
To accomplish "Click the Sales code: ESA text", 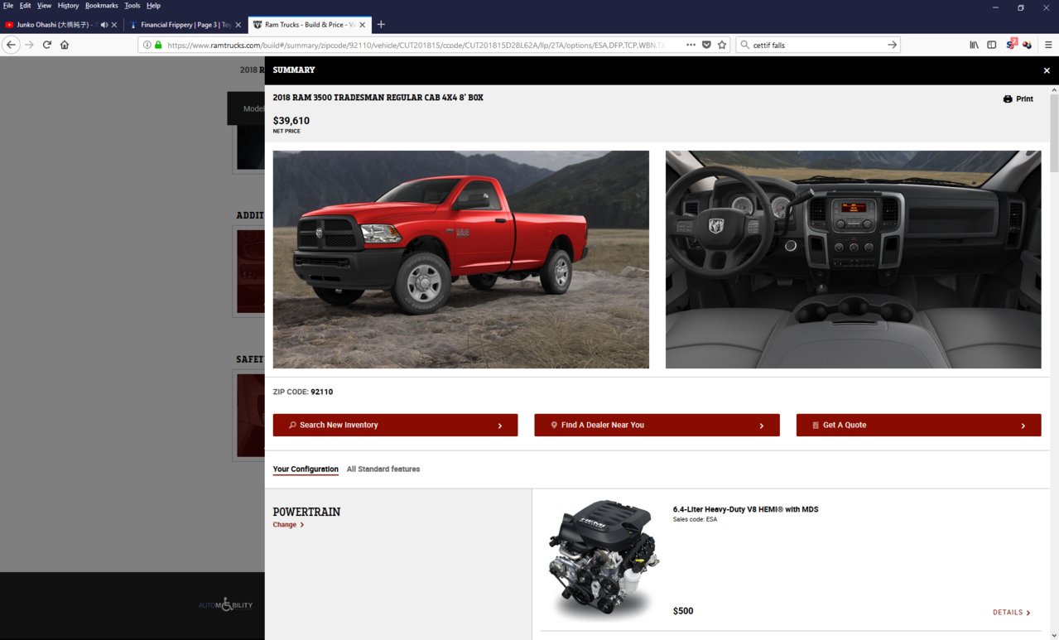I will coord(695,519).
